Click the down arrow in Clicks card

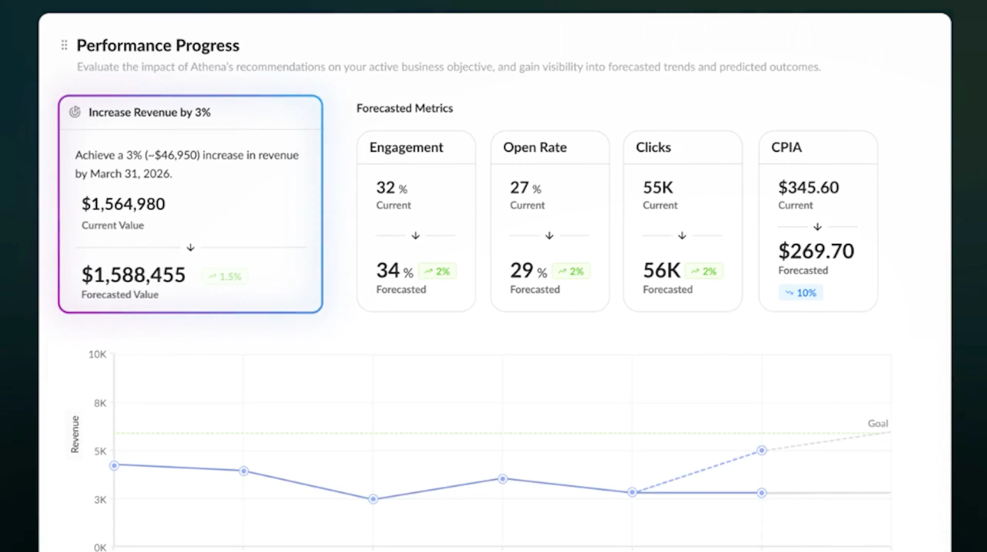682,236
